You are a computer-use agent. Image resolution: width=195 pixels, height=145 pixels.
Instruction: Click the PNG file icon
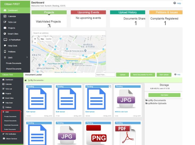[x=97, y=134]
